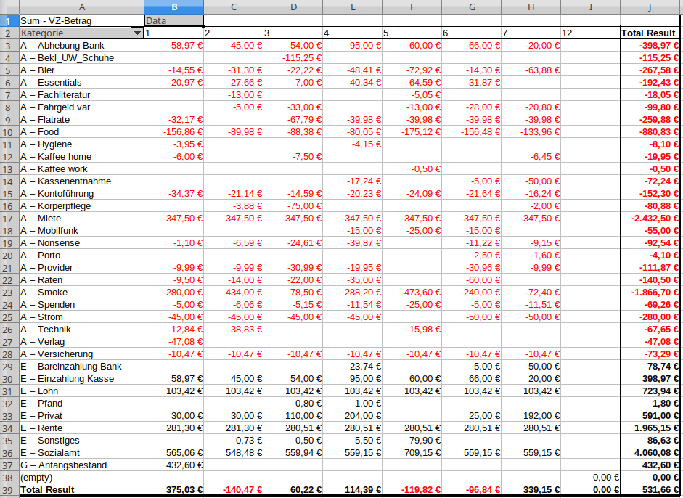
Task: Click the Data pivot field button
Action: 173,21
